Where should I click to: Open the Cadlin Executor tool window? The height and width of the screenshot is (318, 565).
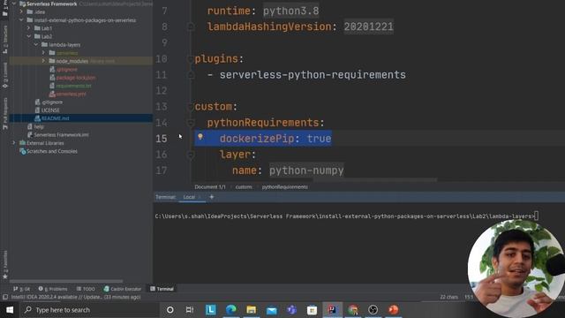(x=123, y=289)
